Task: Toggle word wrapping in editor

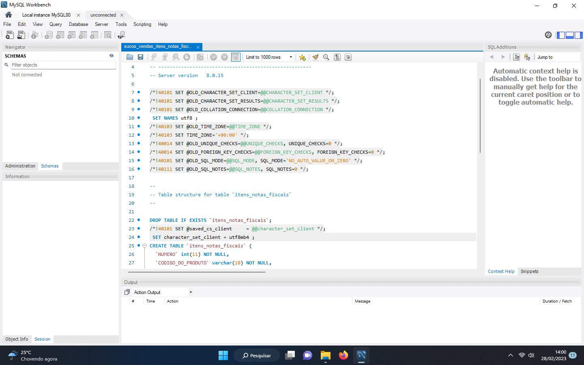Action: click(348, 57)
